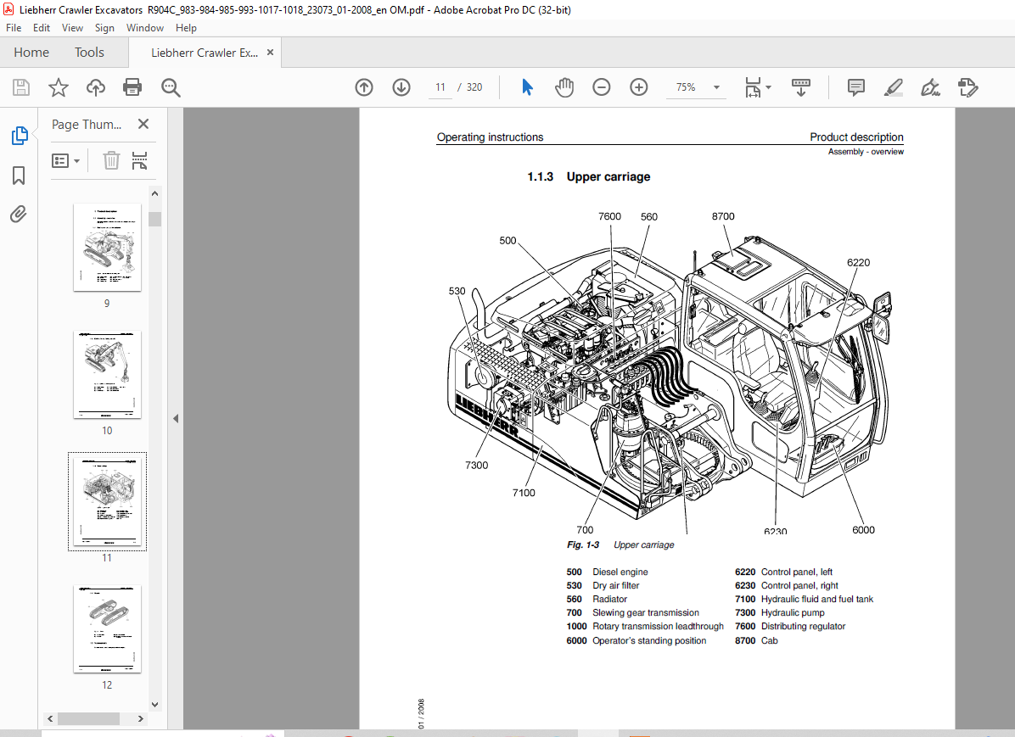Click 'Diesel engine' legend entry
This screenshot has height=737, width=1015.
click(620, 572)
